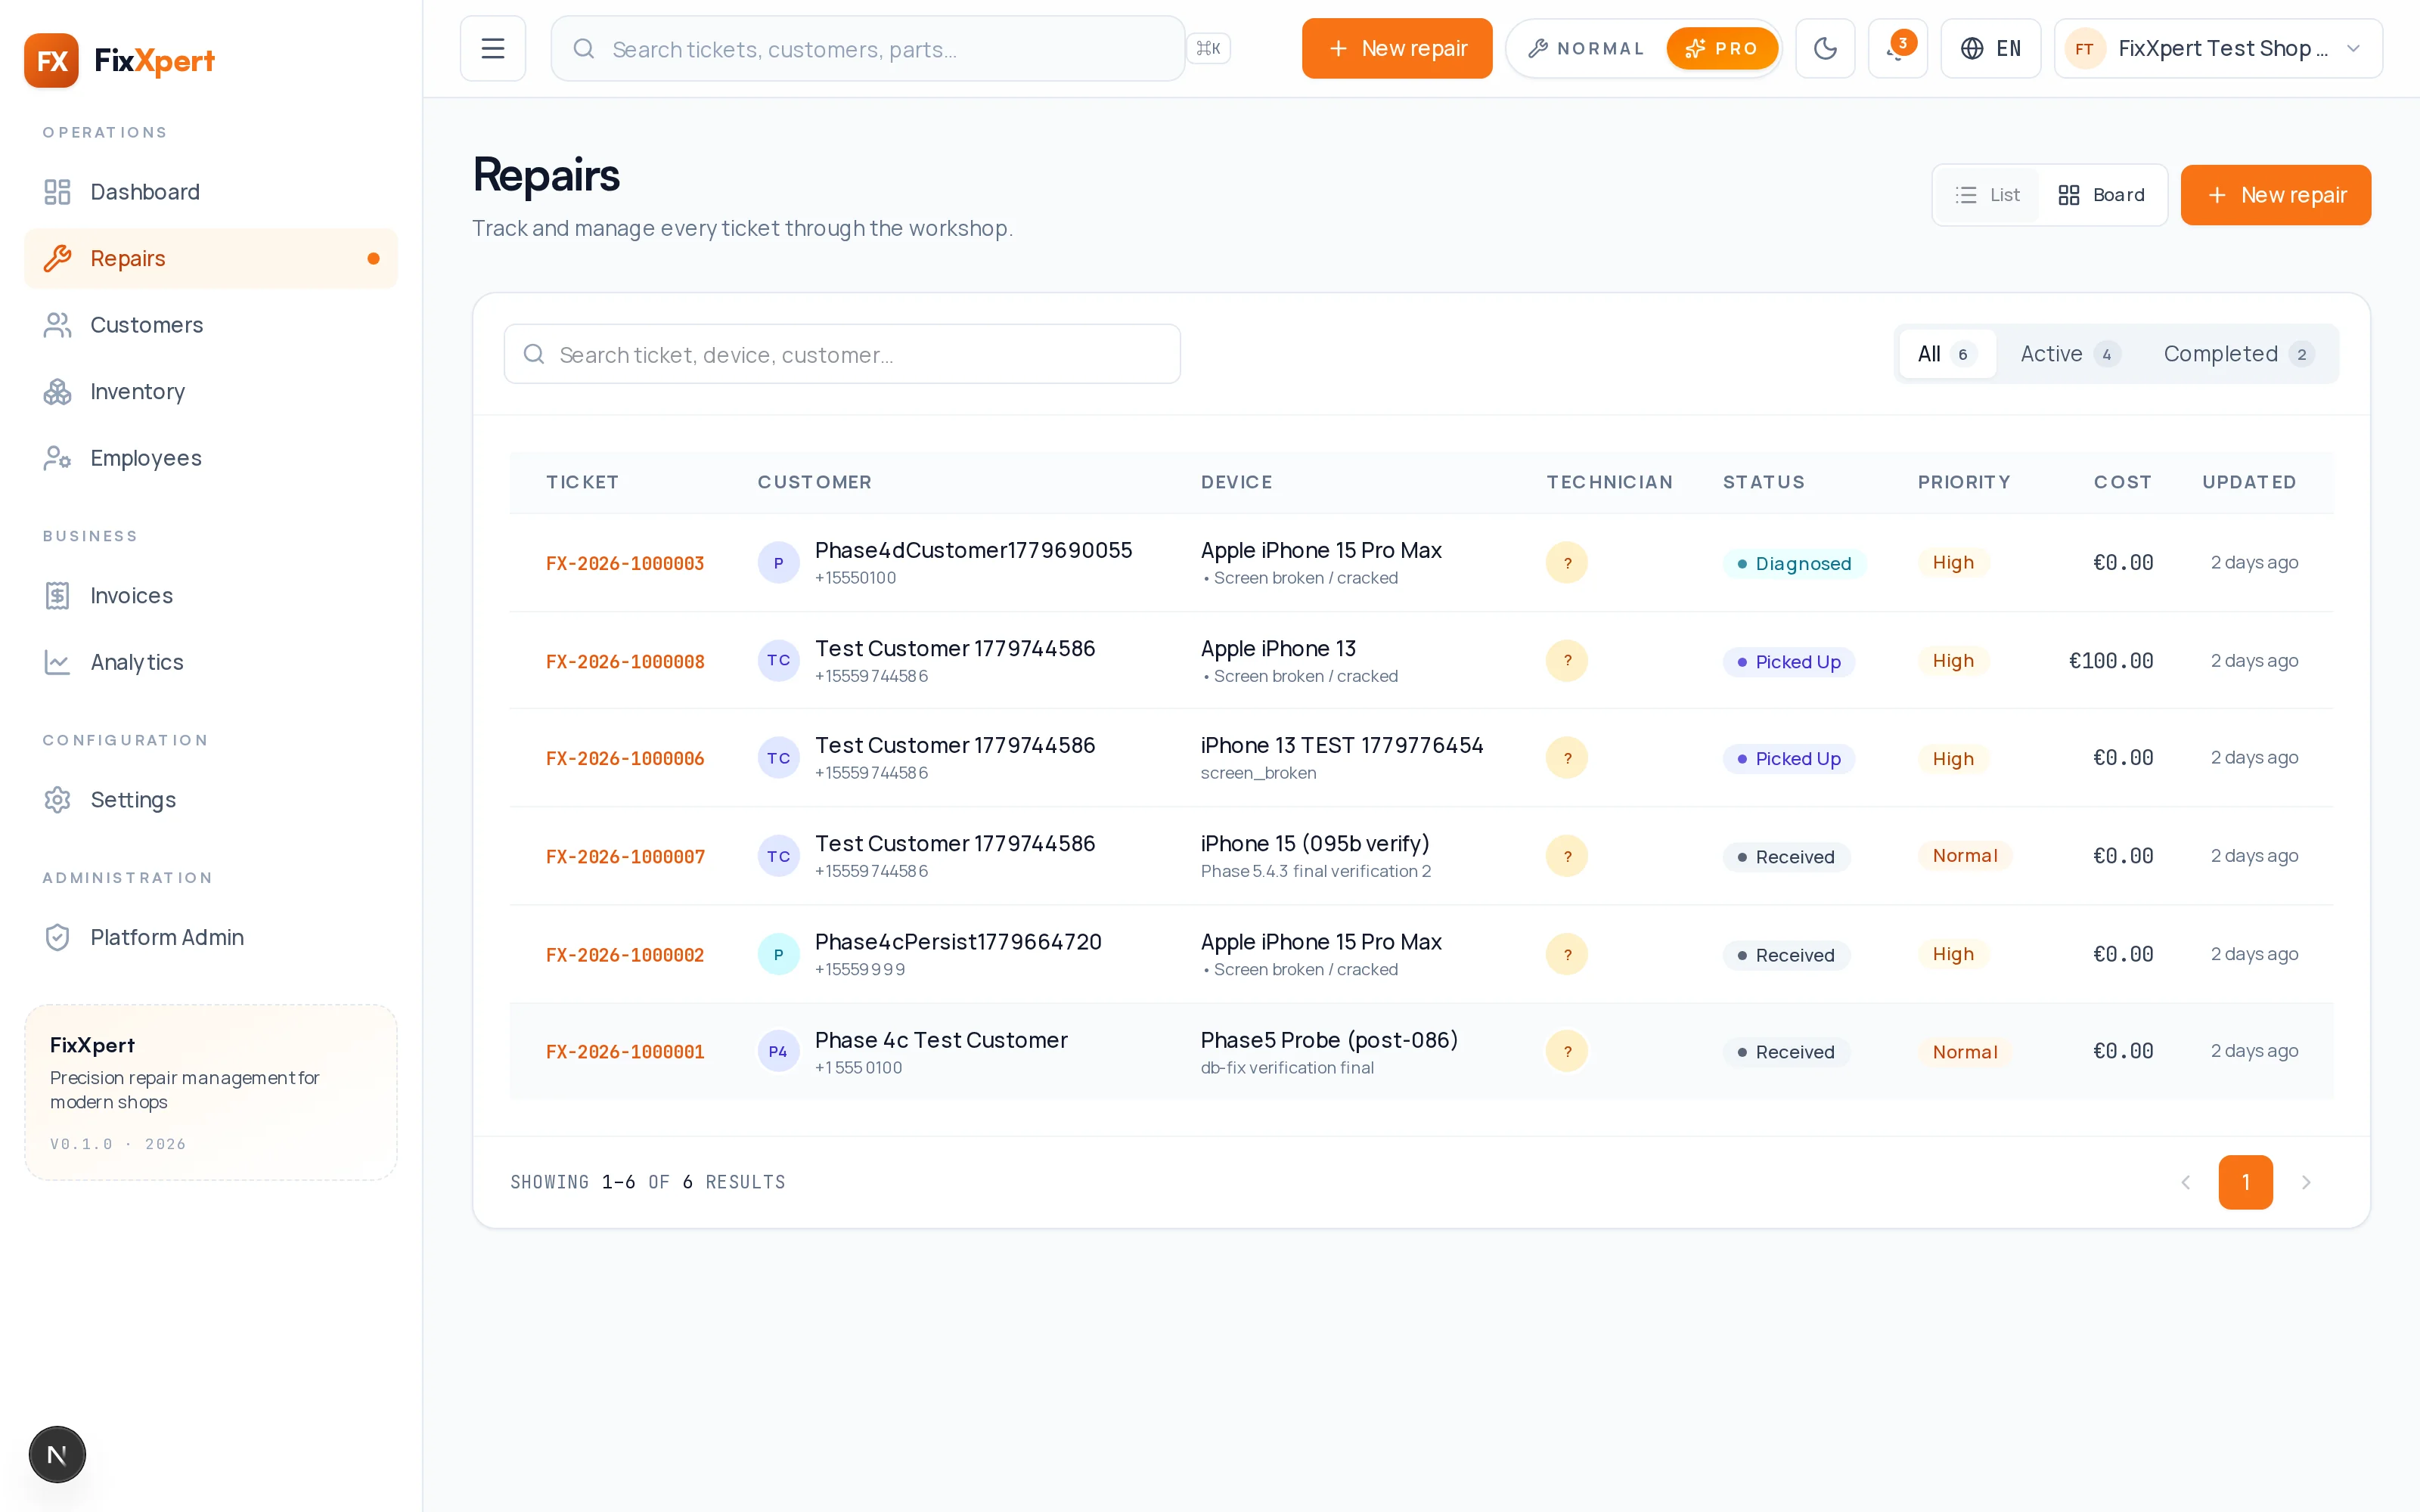
Task: Click P avatar of Phase4cPersist1779664720
Action: [779, 955]
